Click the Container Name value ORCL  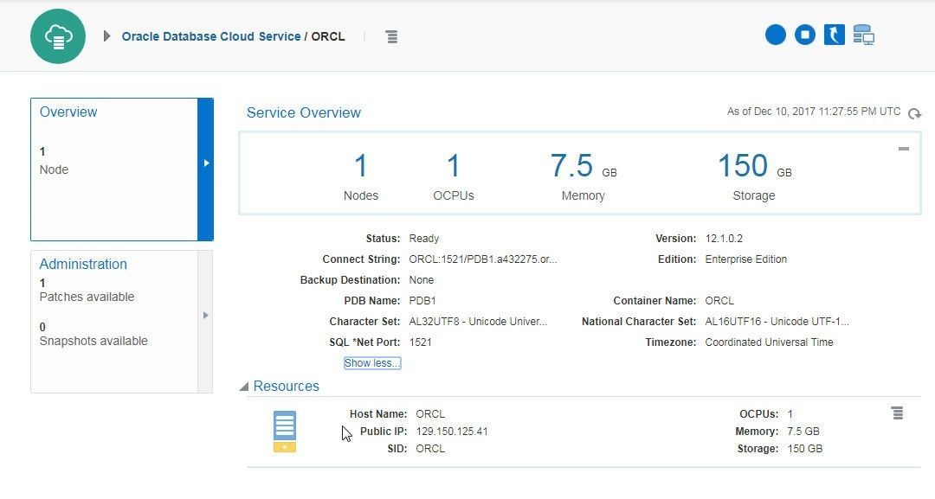[x=719, y=301]
